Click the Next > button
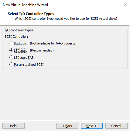Screen dimensions: 130x131 92,126
